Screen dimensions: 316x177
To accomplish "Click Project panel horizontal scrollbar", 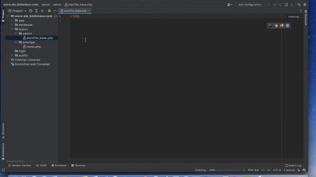I will (x=15, y=161).
